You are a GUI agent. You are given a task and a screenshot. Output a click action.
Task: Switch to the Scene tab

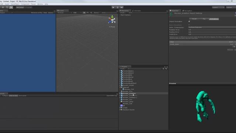point(62,11)
